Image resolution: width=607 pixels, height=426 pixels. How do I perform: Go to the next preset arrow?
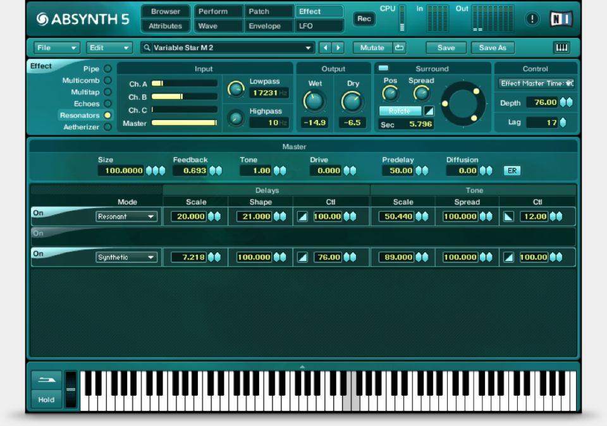point(338,47)
